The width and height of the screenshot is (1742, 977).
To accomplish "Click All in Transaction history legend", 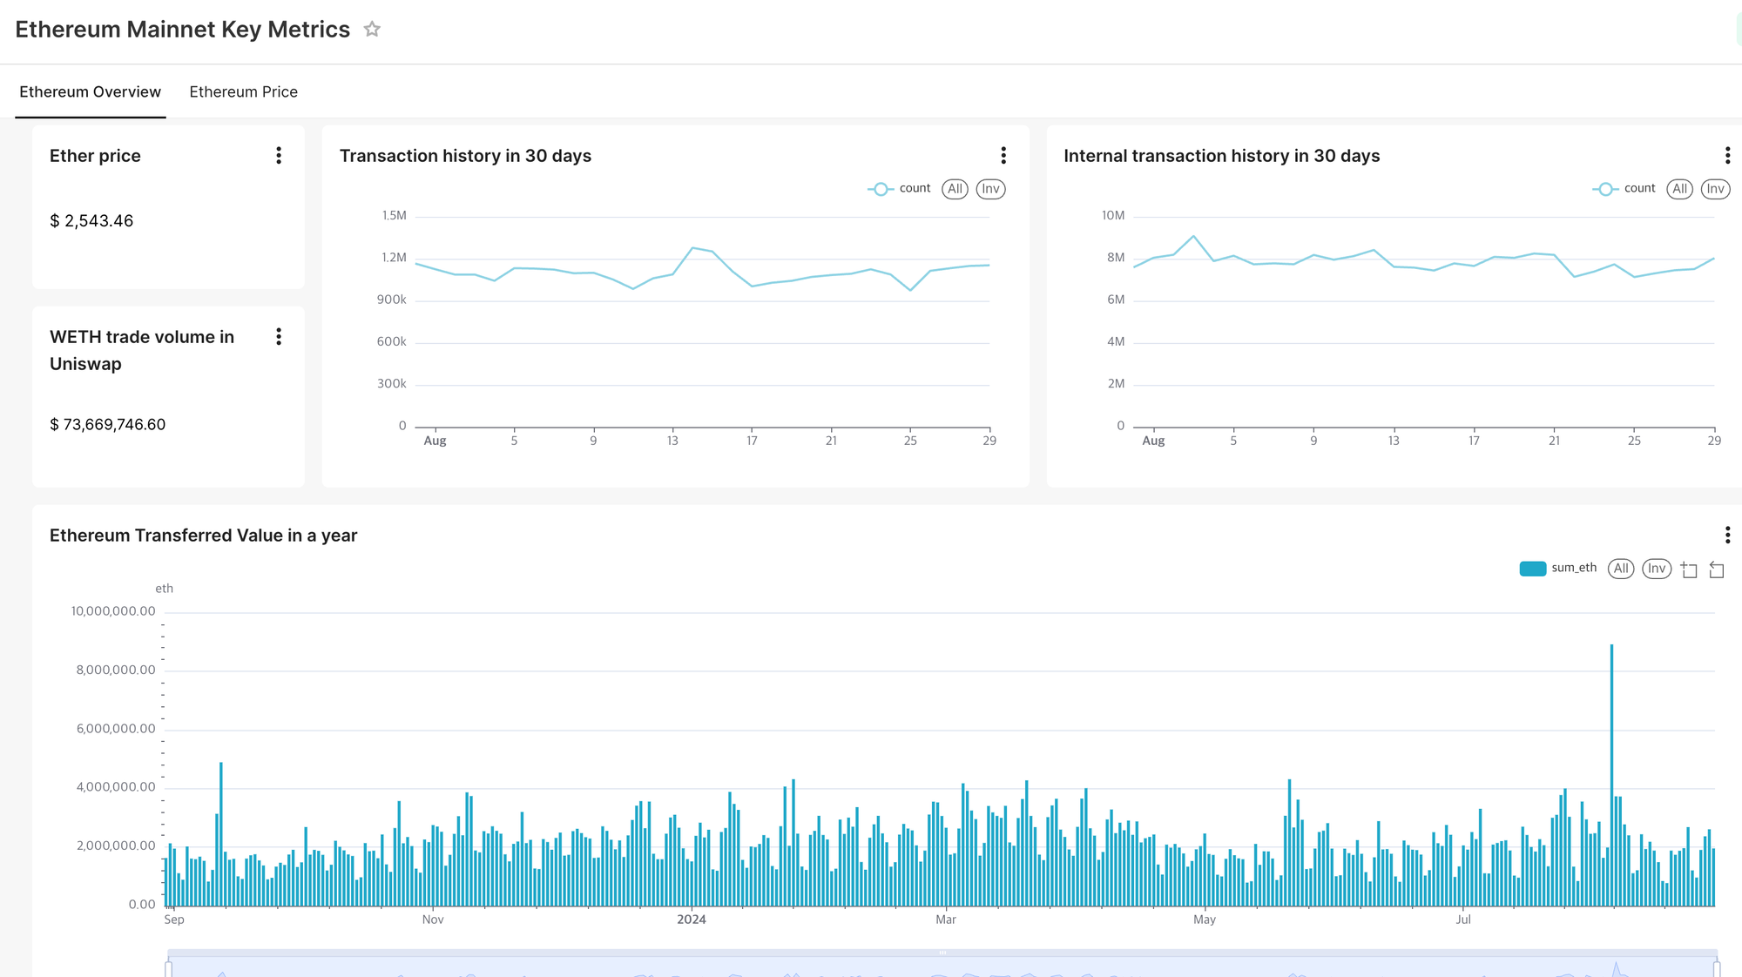I will pos(955,189).
